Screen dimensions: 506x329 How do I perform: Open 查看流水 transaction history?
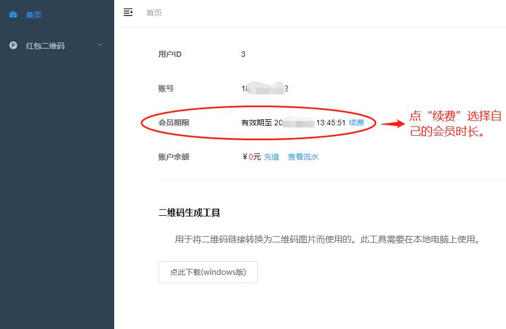[303, 157]
